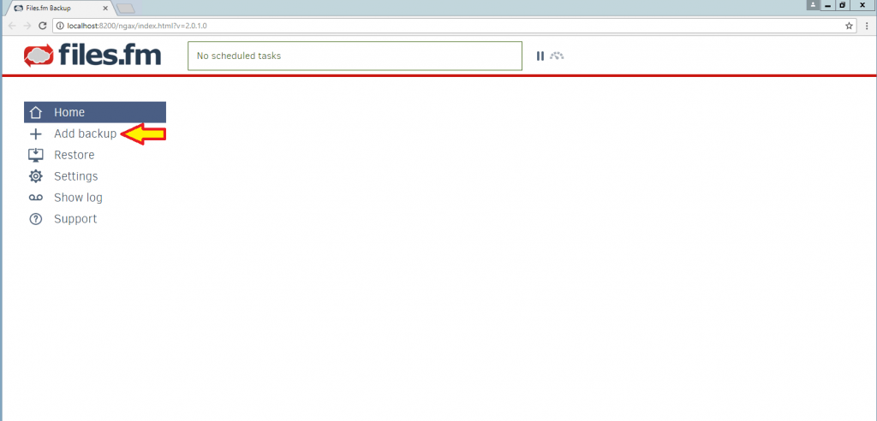Select Add backup in sidebar
877x421 pixels.
(x=85, y=134)
